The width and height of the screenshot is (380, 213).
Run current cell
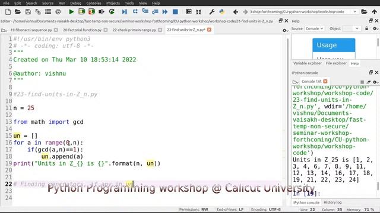click(x=82, y=12)
